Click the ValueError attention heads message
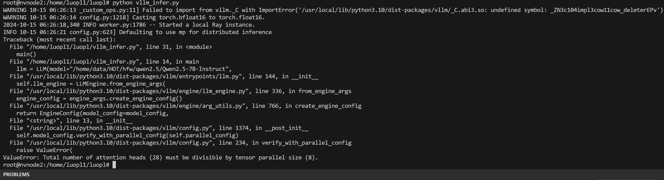 click(160, 158)
